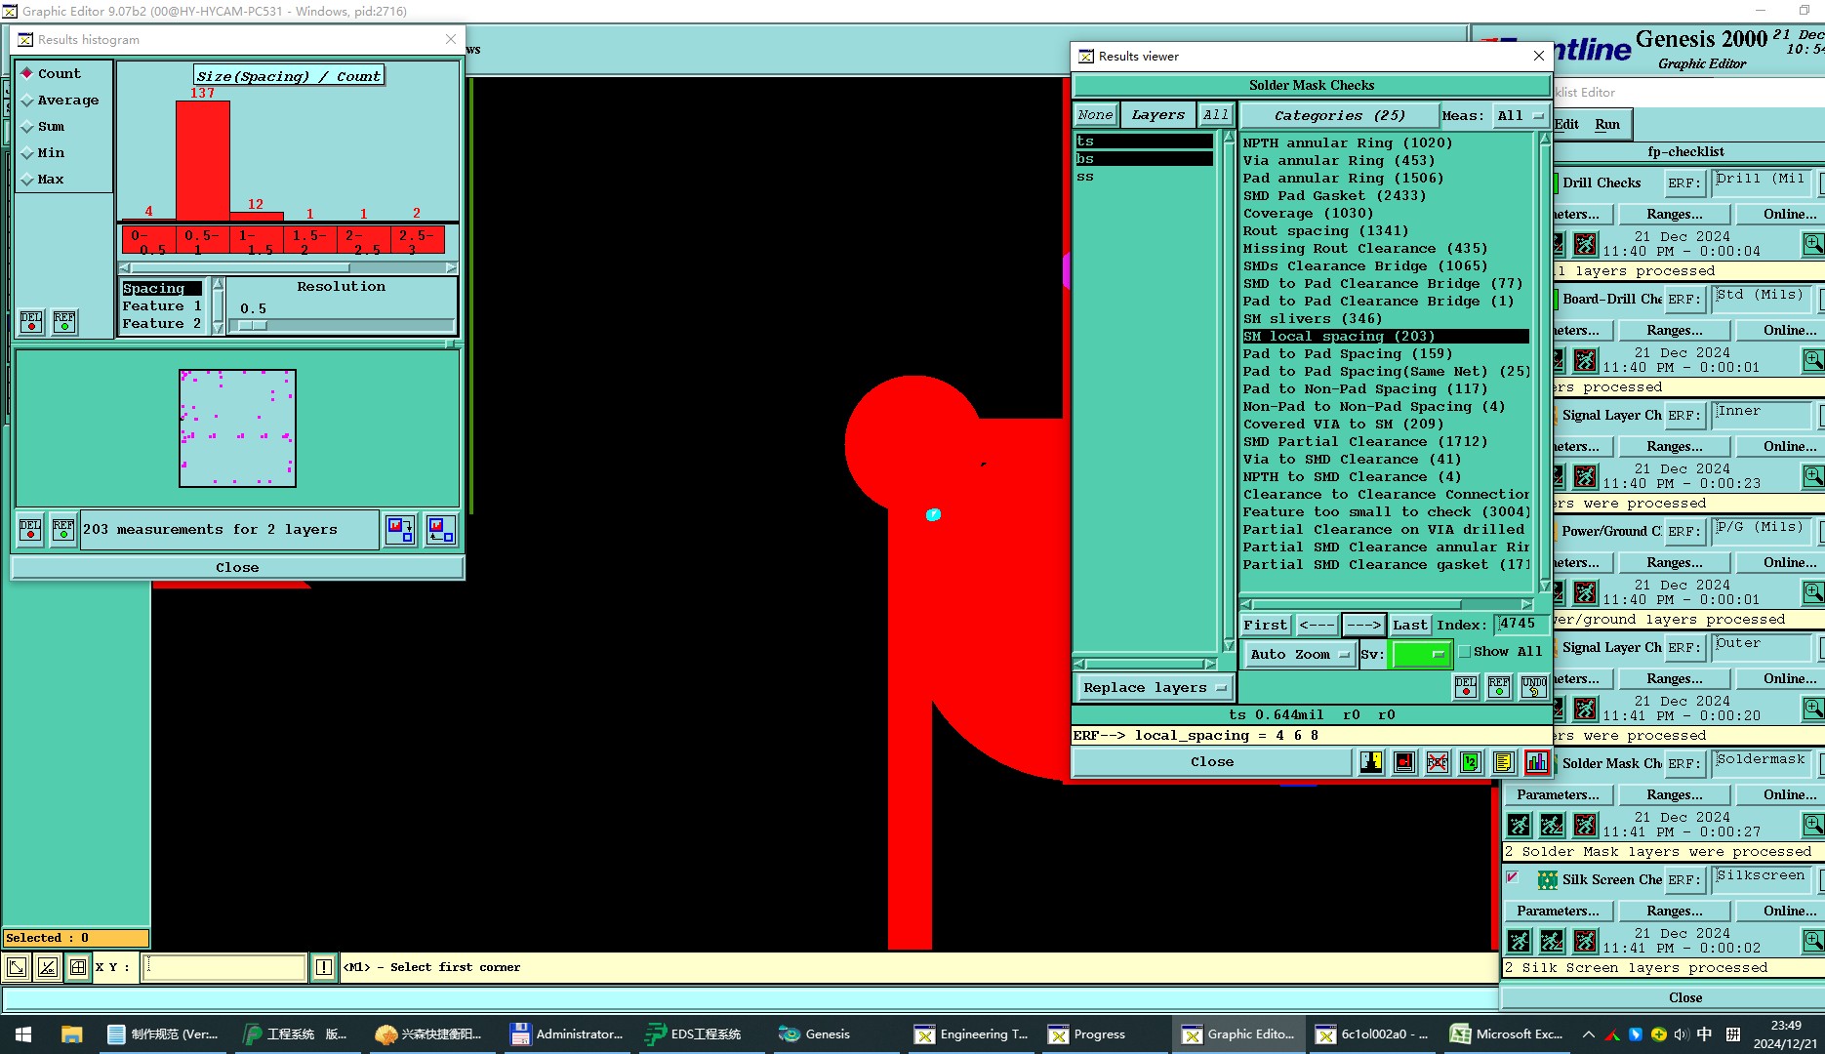The image size is (1825, 1054).
Task: Click the Layers header button
Action: 1157,115
